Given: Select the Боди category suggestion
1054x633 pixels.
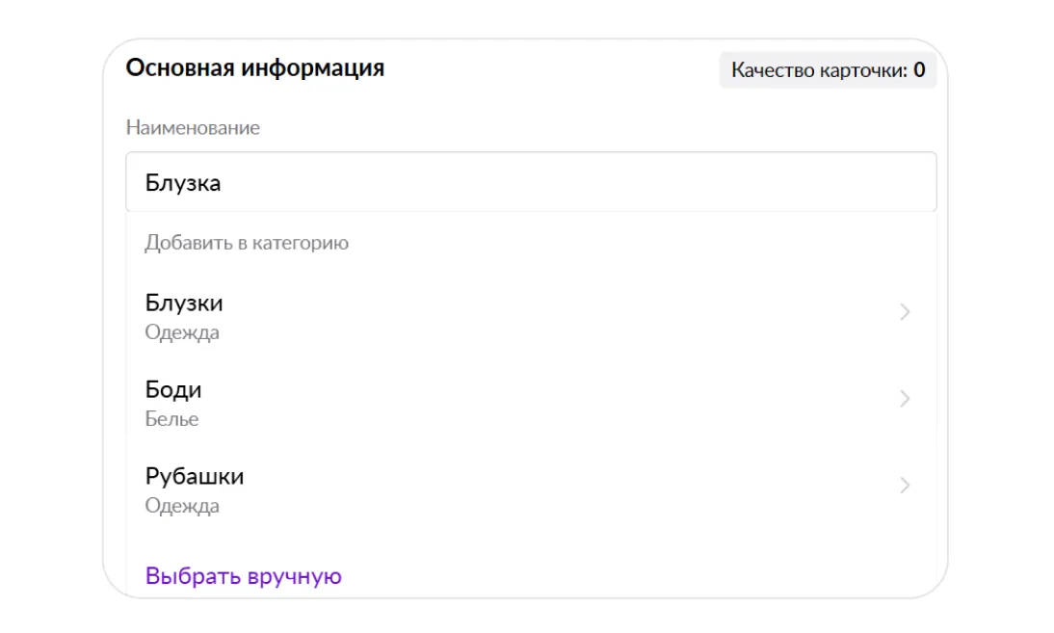Looking at the screenshot, I should click(x=173, y=390).
